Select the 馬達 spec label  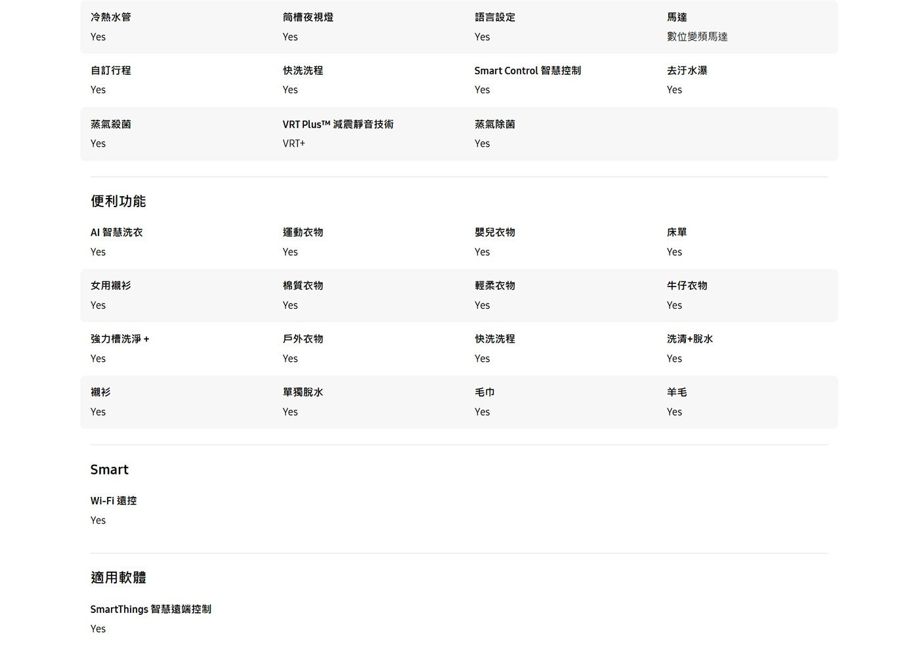[x=677, y=17]
